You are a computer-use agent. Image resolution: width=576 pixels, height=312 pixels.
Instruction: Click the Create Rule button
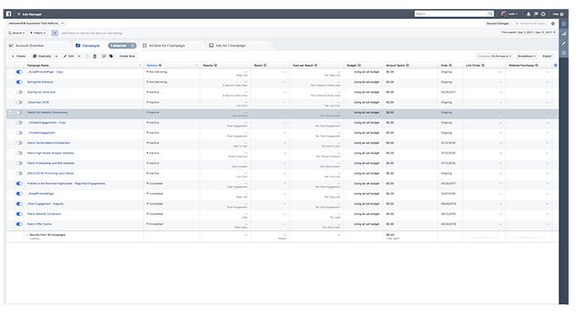coord(127,57)
